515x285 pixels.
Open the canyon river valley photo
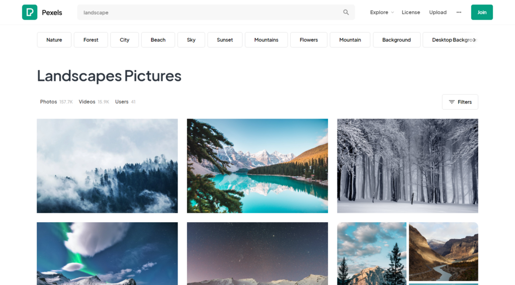[444, 251]
